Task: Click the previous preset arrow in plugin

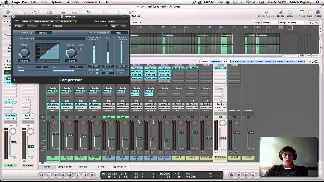Action: click(43, 26)
